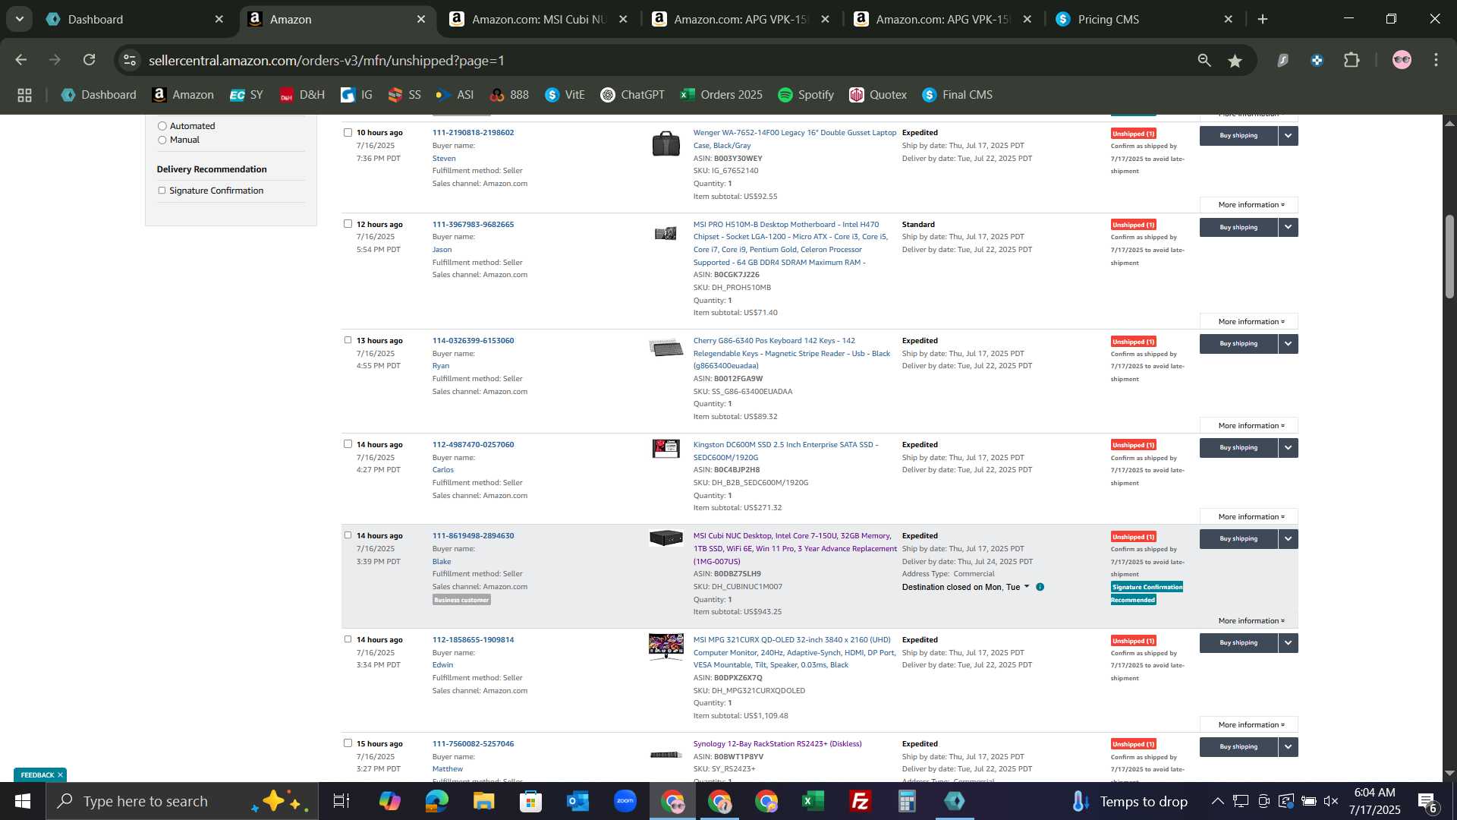1457x820 pixels.
Task: Open Buy shipping dropdown arrow for MSI Cubi order
Action: [x=1288, y=539]
